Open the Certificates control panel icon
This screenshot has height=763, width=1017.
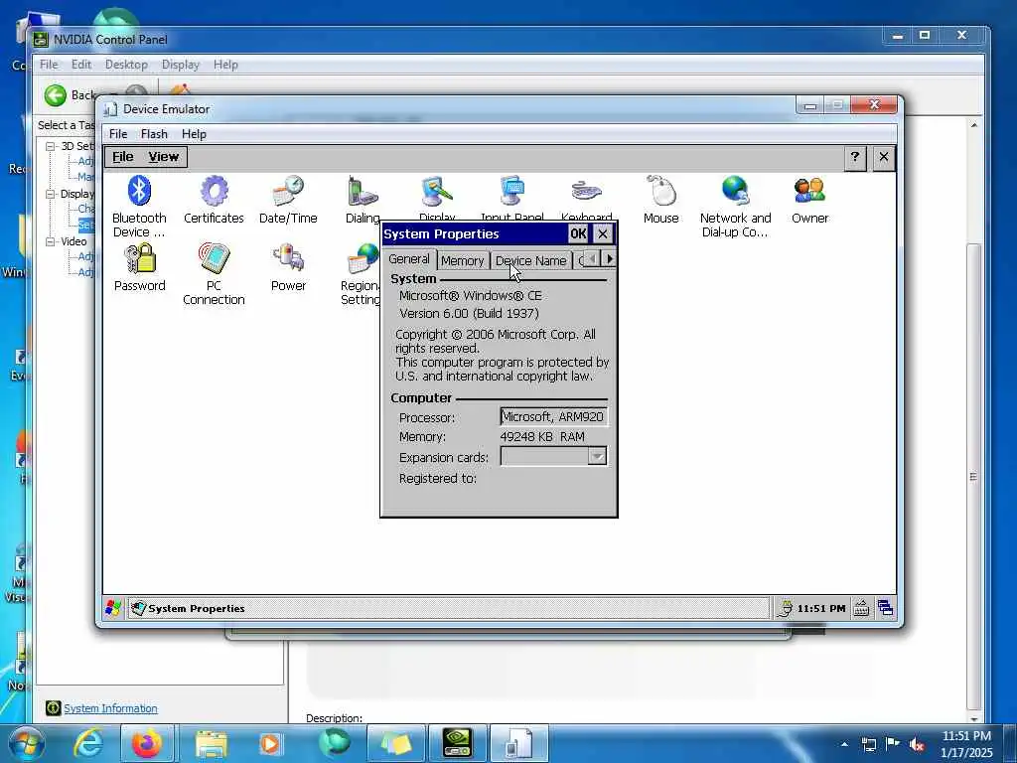click(214, 191)
